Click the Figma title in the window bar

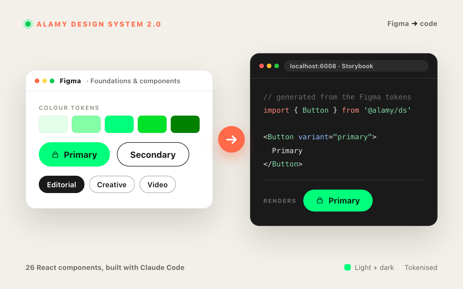[70, 81]
